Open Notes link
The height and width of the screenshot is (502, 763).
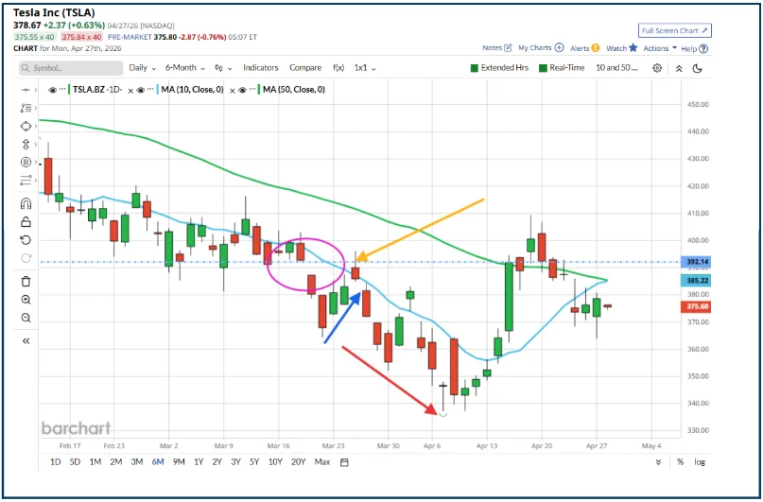[496, 47]
